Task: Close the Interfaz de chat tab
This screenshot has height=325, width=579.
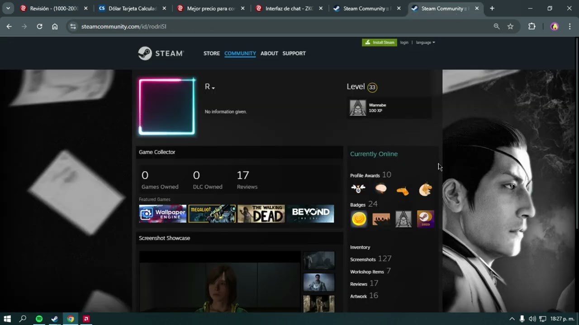Action: click(321, 8)
